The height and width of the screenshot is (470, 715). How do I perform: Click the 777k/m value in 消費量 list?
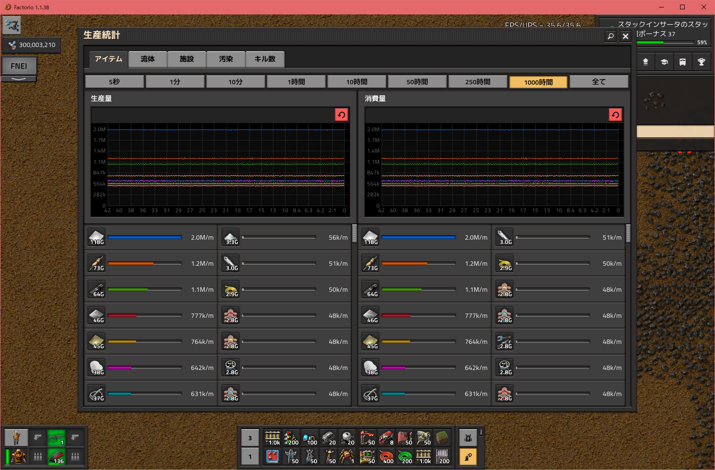click(476, 316)
